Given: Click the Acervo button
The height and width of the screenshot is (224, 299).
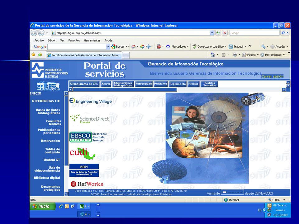Looking at the screenshot, I should coord(106,84).
